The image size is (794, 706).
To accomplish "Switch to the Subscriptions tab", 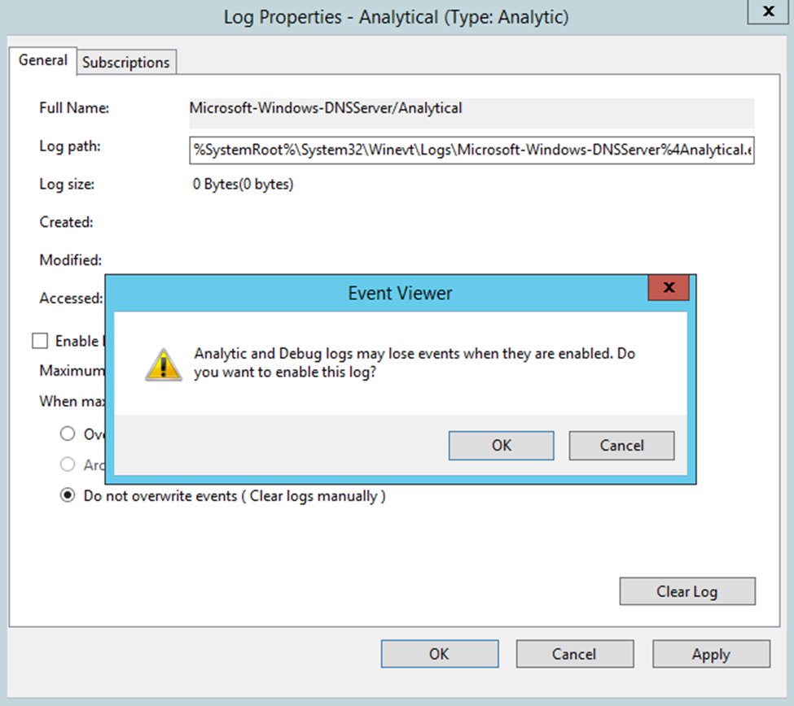I will click(x=126, y=61).
